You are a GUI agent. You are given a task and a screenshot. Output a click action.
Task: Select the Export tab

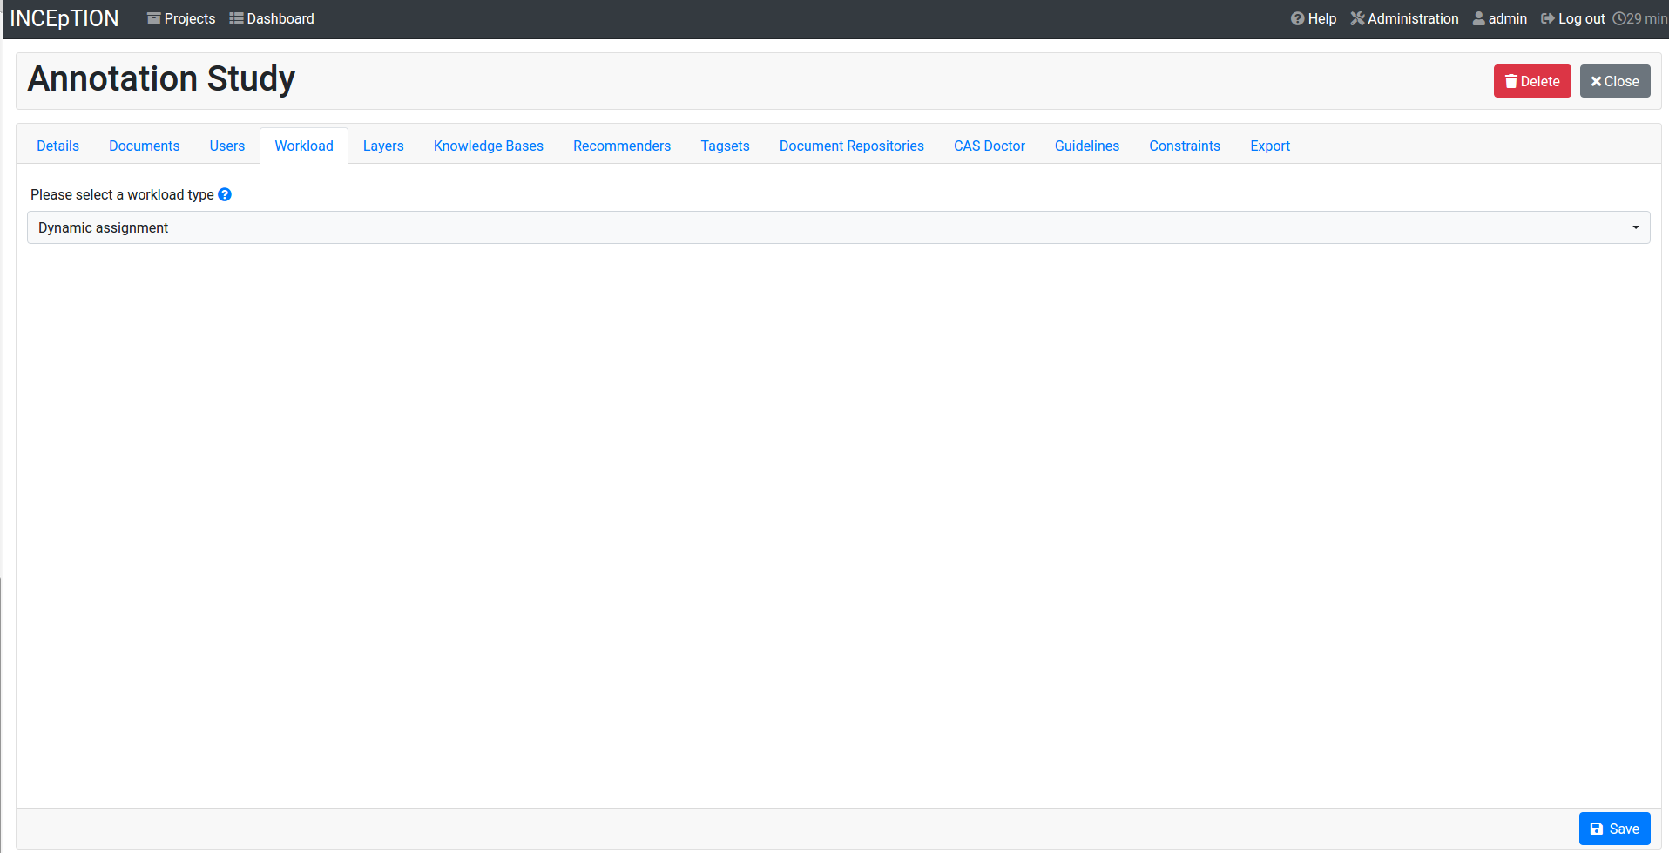[1270, 146]
